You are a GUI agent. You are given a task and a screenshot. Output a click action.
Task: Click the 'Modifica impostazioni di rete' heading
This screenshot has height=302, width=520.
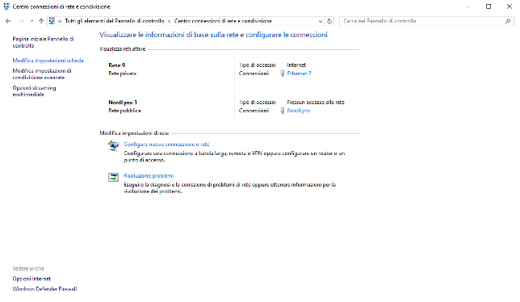coord(134,133)
